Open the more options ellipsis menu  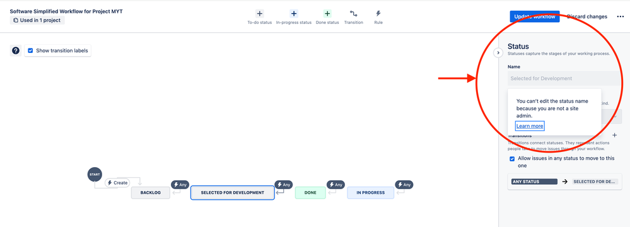pyautogui.click(x=621, y=16)
